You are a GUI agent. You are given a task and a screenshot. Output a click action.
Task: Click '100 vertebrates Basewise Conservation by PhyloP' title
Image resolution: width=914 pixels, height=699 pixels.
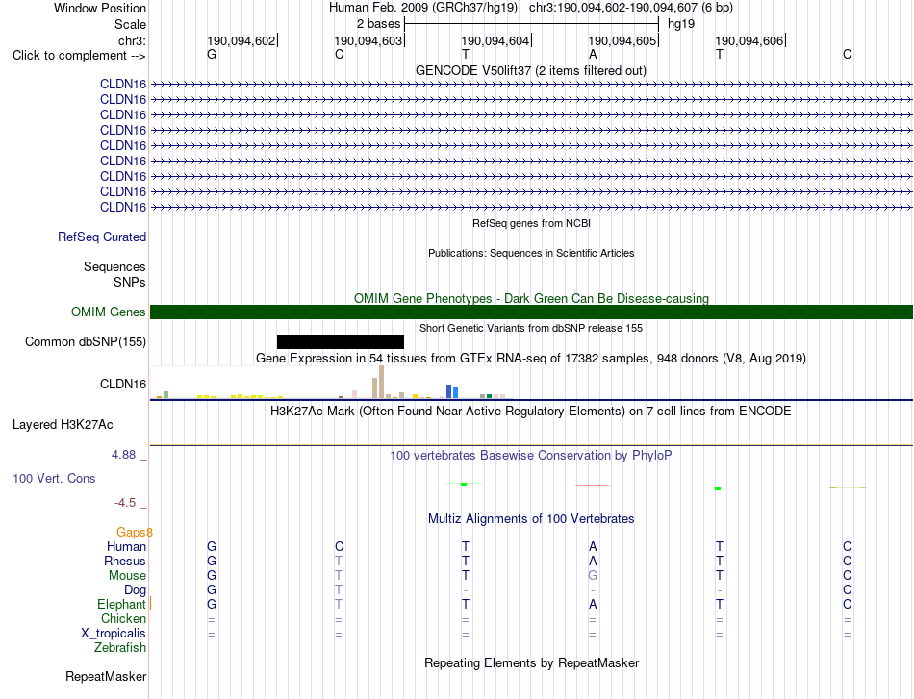(x=531, y=456)
